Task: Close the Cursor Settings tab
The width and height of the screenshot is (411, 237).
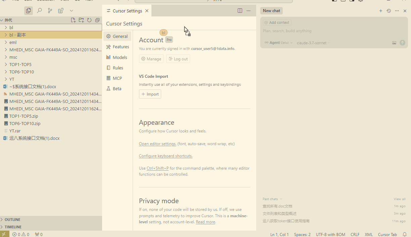Action: tap(147, 11)
